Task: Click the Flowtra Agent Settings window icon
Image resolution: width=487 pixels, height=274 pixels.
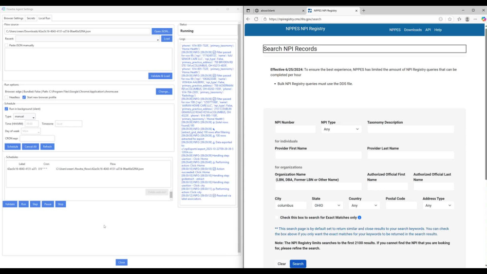Action: click(3, 9)
